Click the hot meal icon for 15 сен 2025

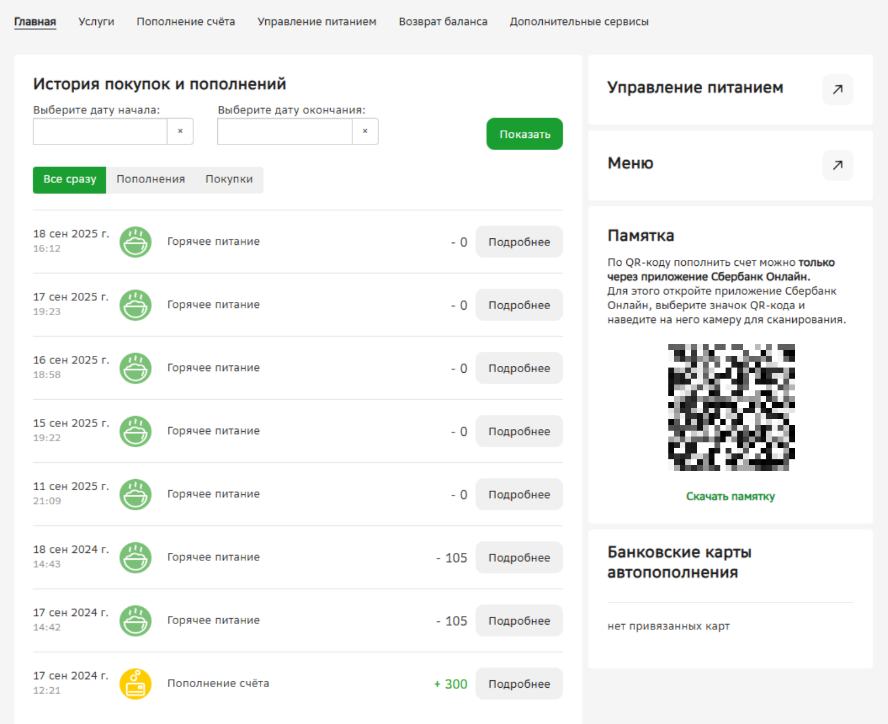click(136, 431)
